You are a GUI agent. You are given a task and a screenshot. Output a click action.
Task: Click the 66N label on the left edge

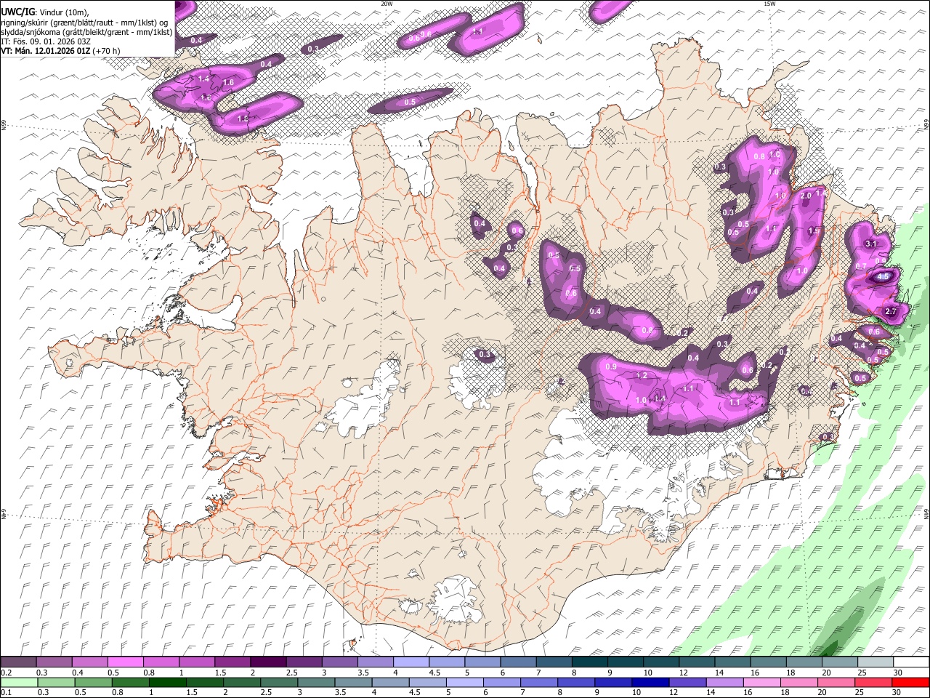point(4,126)
